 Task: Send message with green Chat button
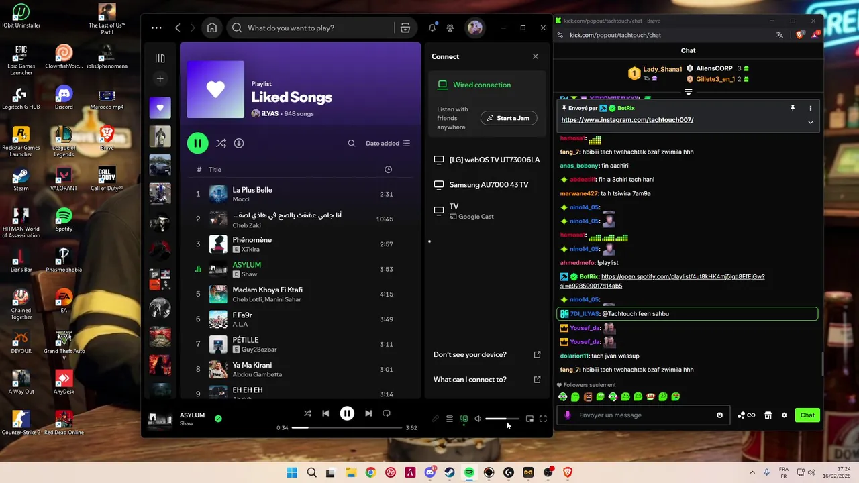coord(807,415)
